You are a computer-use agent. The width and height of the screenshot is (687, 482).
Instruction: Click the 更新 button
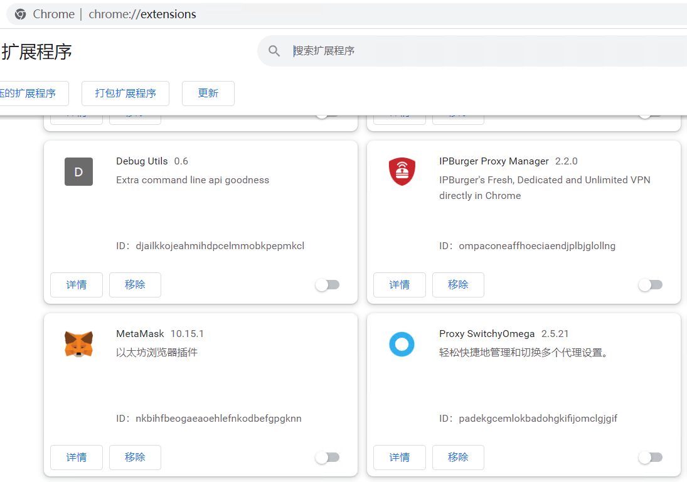(x=208, y=94)
